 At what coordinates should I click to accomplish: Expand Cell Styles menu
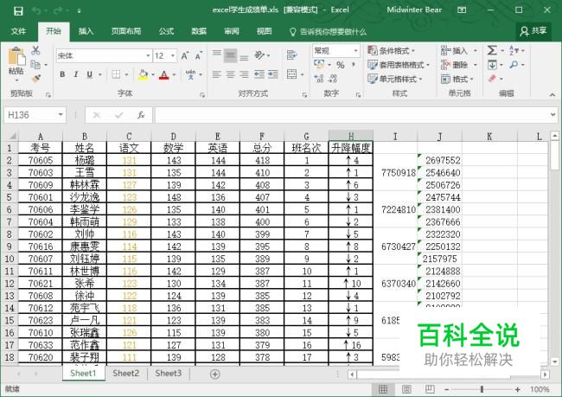395,79
